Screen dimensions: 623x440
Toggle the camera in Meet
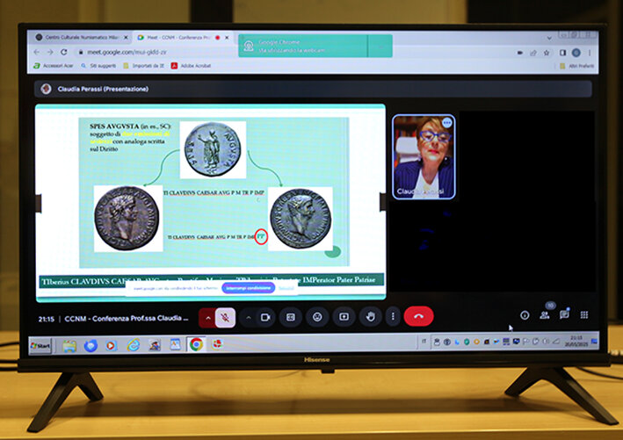click(264, 317)
